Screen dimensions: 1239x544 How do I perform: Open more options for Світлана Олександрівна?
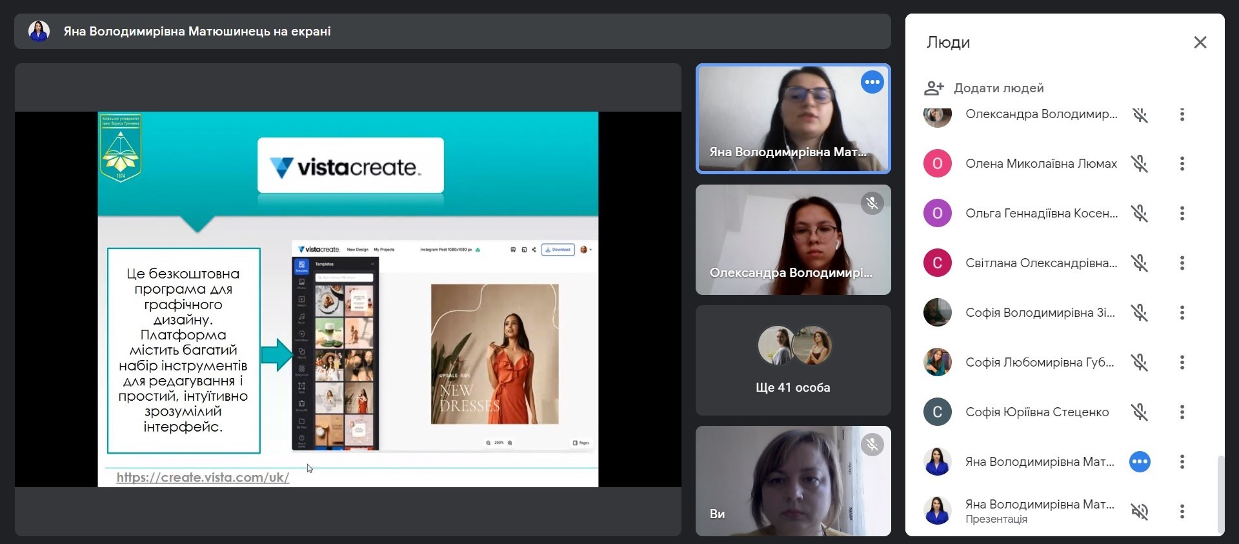1182,263
